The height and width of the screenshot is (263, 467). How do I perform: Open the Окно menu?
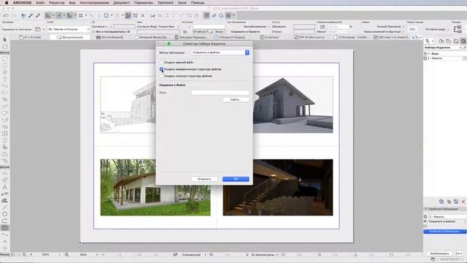tap(182, 3)
